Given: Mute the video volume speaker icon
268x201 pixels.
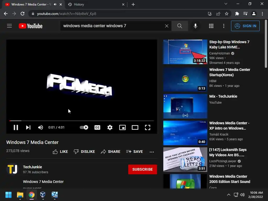Looking at the screenshot, I should (41, 127).
